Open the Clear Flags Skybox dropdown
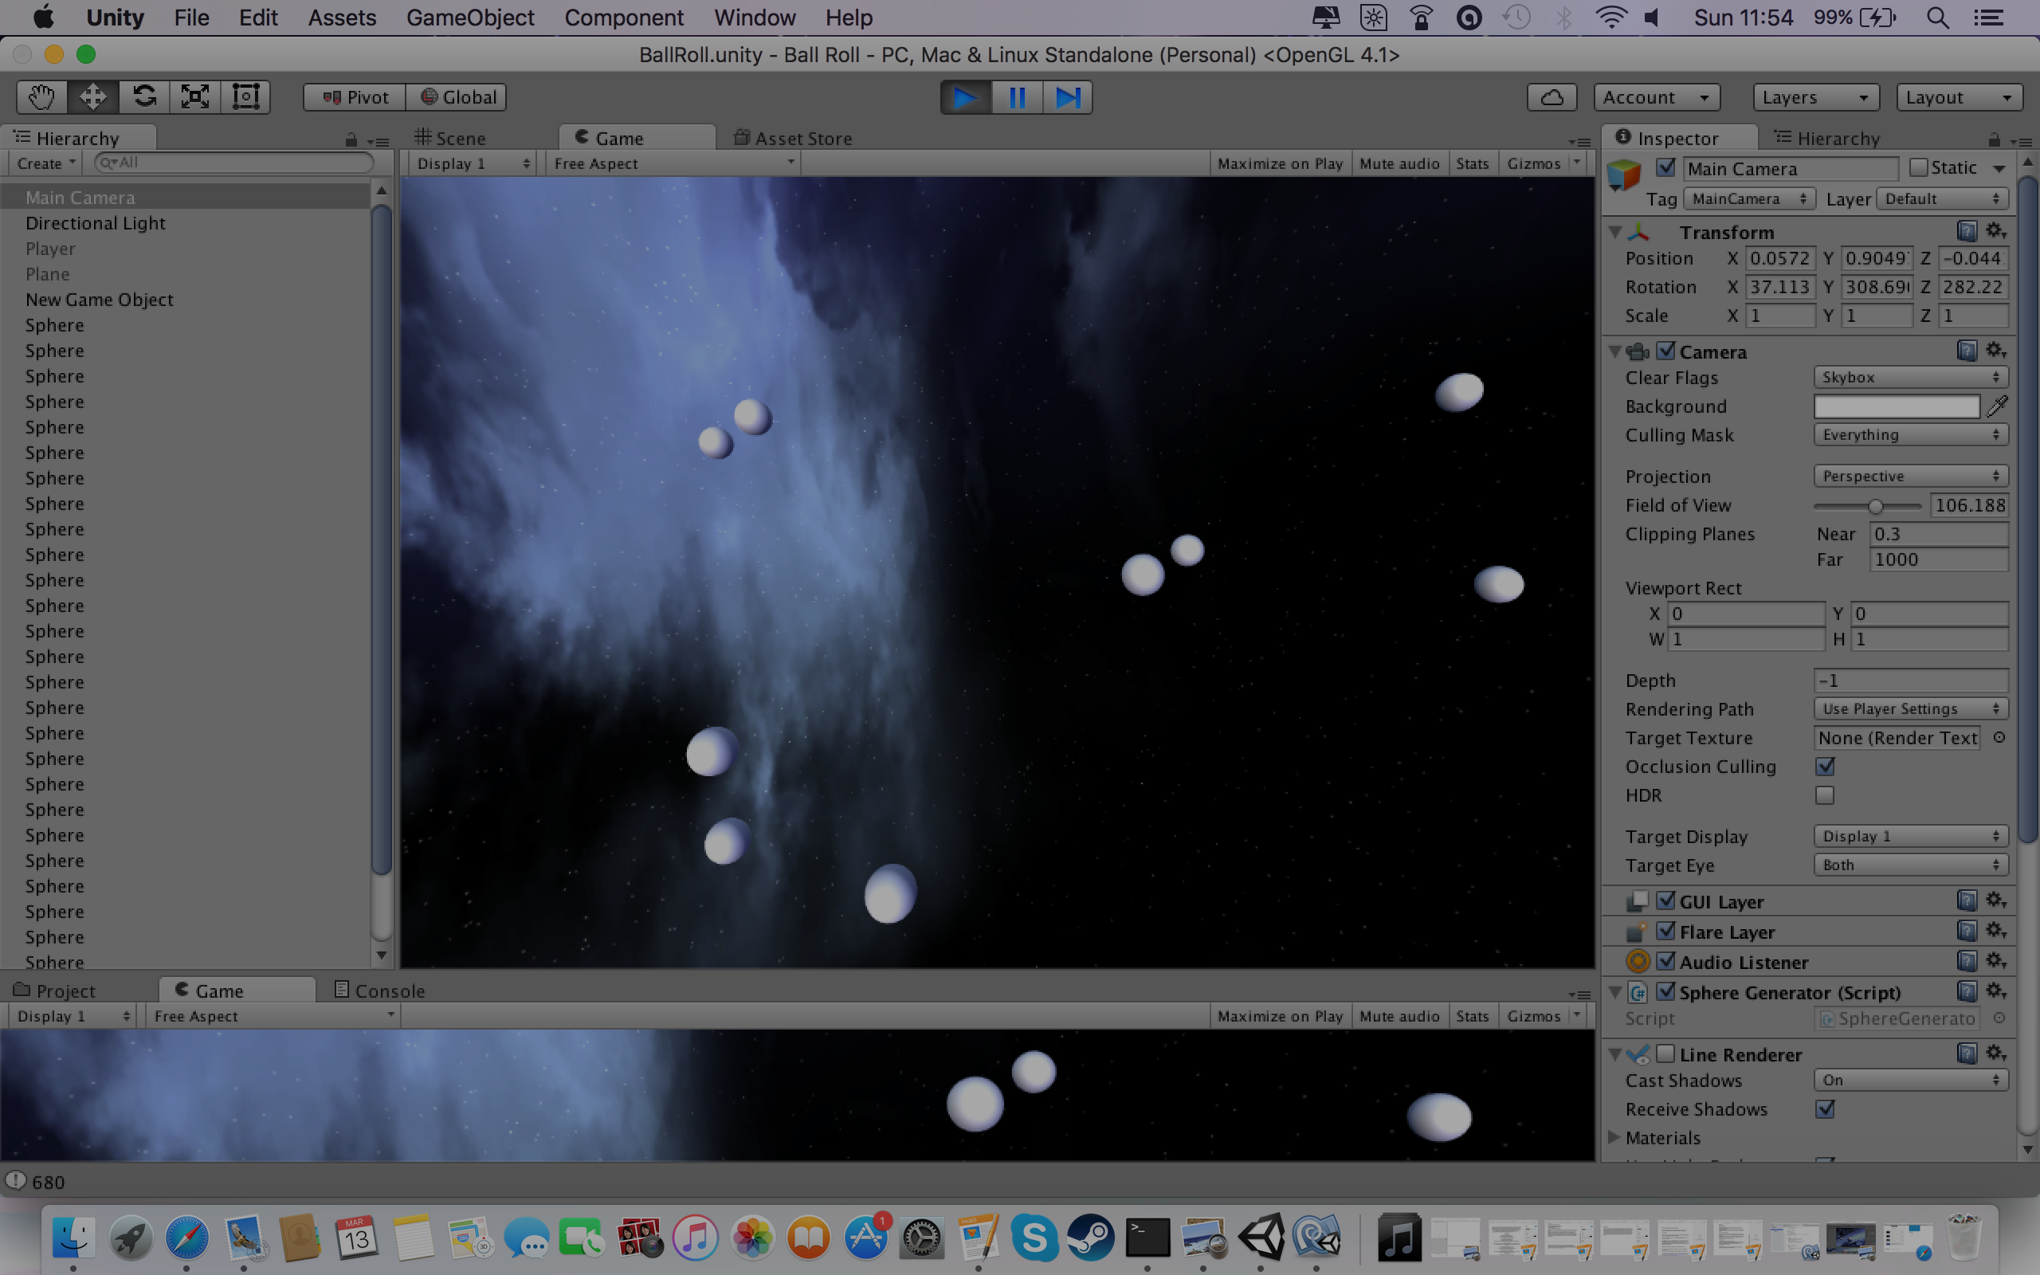The image size is (2040, 1275). point(1909,378)
